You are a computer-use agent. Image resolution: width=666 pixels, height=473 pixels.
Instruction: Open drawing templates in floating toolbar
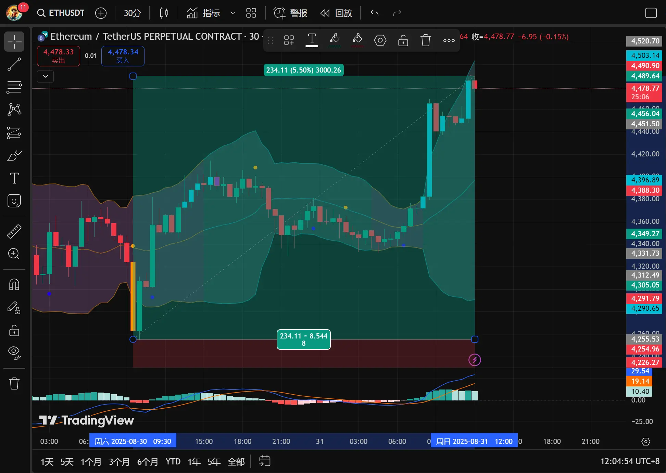(289, 40)
